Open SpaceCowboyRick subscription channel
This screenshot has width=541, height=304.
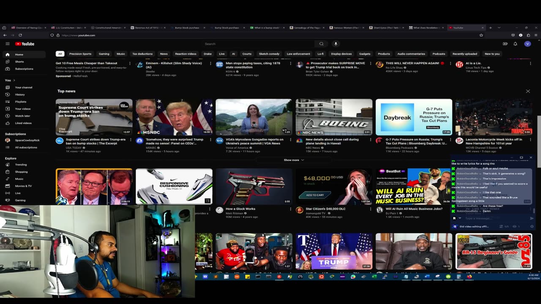tap(25, 140)
